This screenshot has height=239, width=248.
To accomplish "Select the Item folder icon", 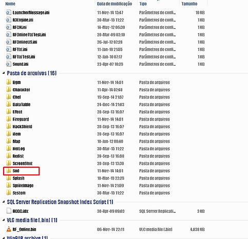I will 9,133.
